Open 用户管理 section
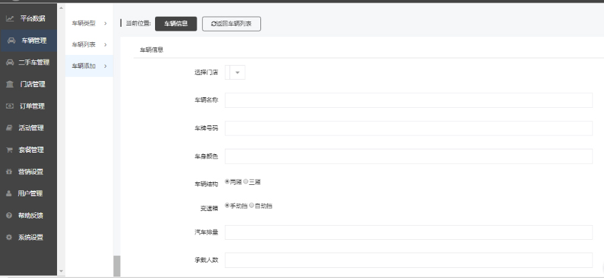 (x=30, y=194)
